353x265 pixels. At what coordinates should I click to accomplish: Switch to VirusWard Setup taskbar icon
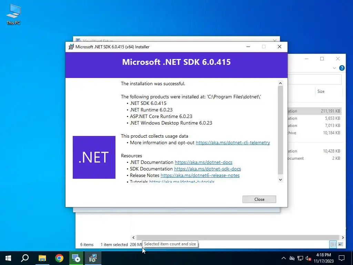click(76, 258)
